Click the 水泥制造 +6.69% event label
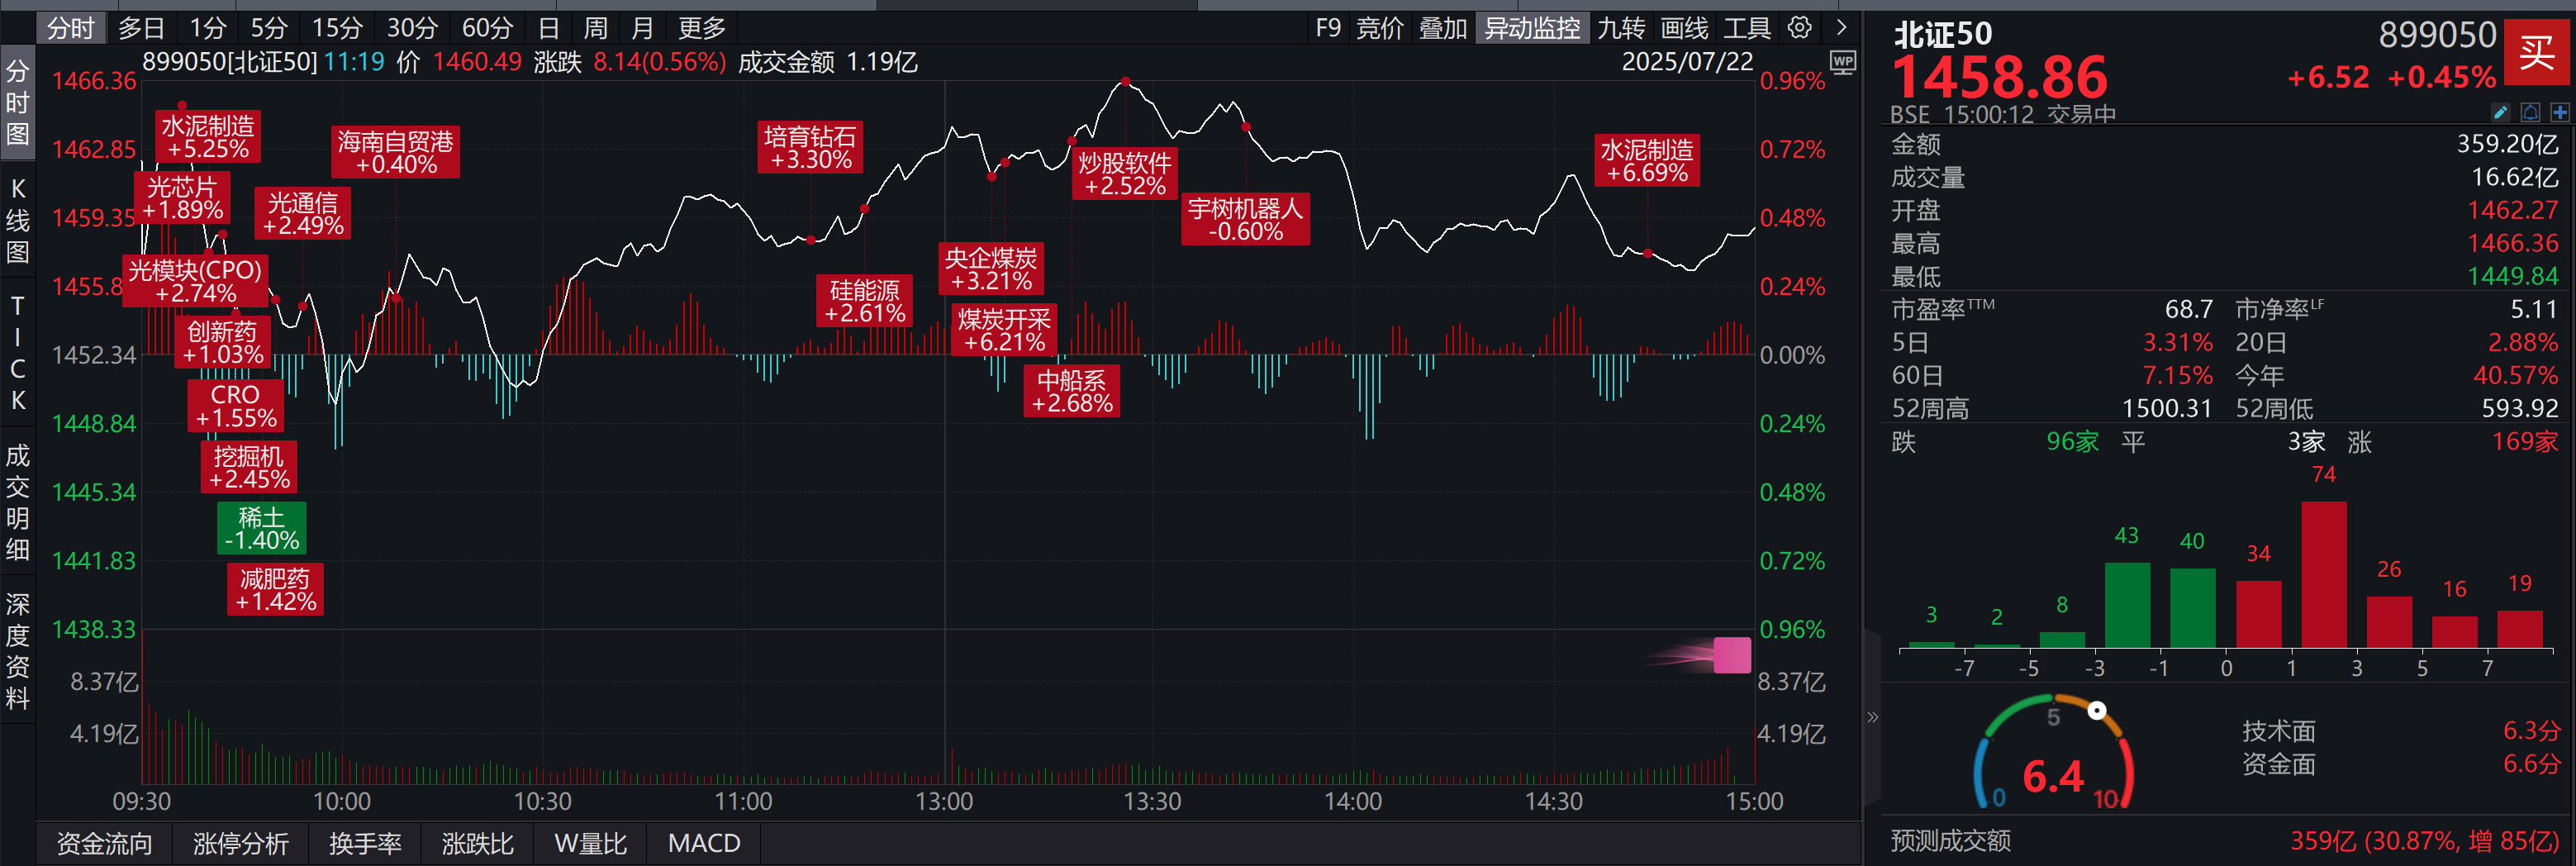2576x866 pixels. click(1647, 161)
